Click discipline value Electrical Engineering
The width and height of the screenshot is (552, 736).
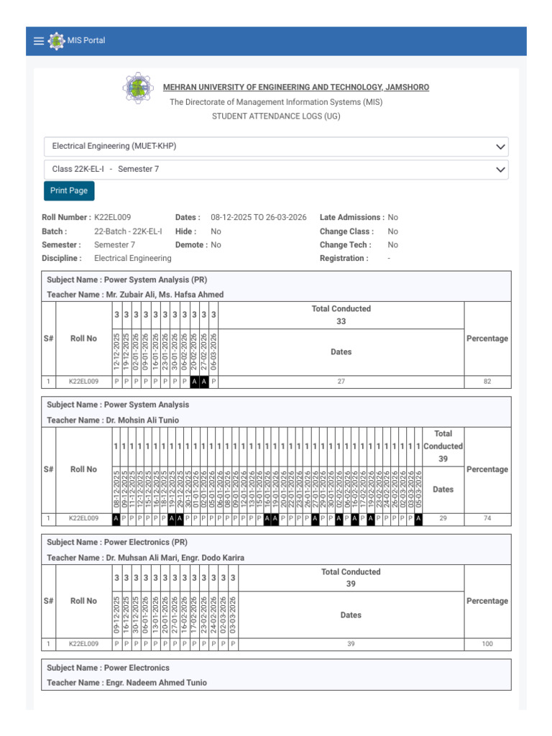(133, 258)
